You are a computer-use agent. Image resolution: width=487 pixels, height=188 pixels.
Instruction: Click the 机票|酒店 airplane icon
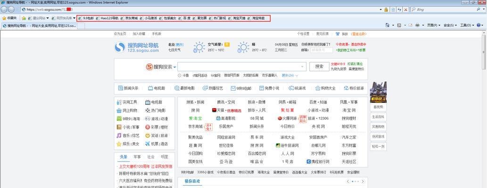point(147,144)
